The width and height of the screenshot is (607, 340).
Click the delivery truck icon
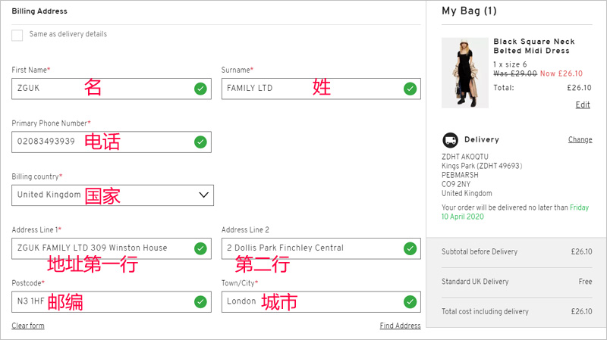[450, 140]
